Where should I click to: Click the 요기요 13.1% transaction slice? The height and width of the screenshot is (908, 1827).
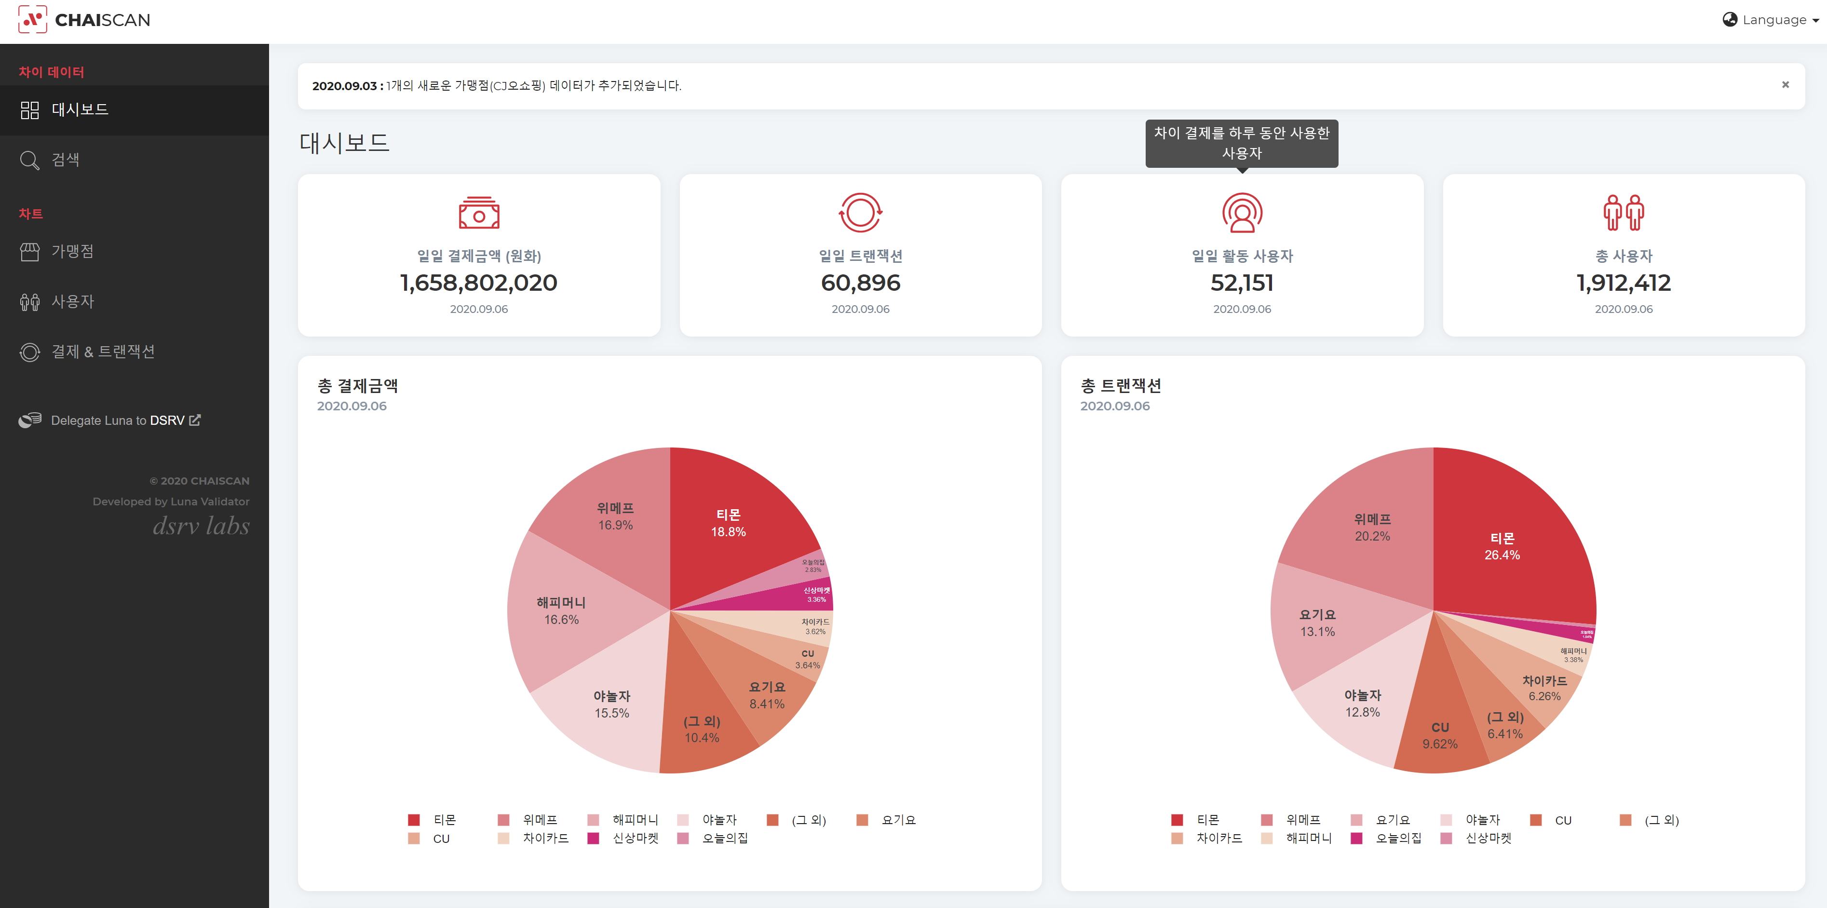[1317, 623]
